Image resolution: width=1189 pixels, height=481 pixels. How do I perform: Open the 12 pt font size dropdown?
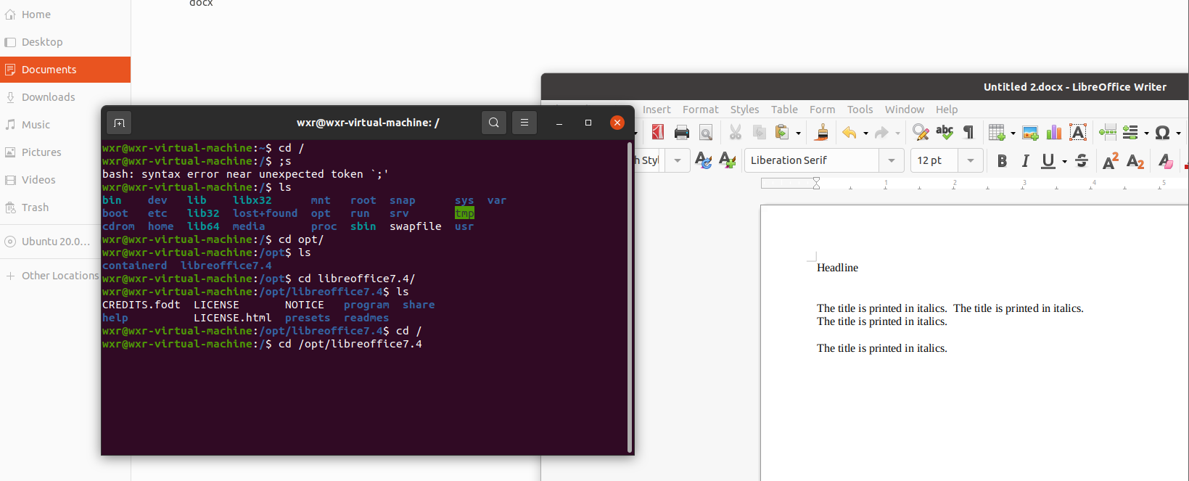pos(971,160)
